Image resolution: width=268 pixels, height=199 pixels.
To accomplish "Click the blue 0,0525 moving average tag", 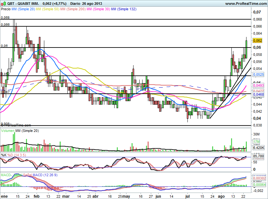I will [258, 74].
